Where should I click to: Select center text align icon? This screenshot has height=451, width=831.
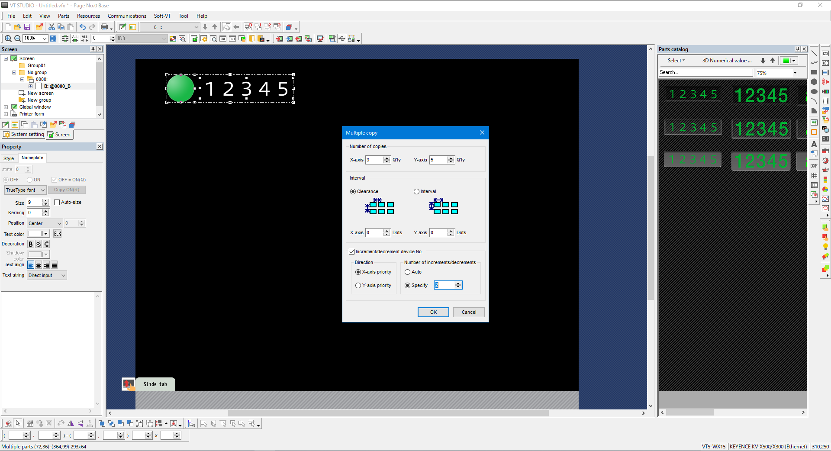point(39,265)
